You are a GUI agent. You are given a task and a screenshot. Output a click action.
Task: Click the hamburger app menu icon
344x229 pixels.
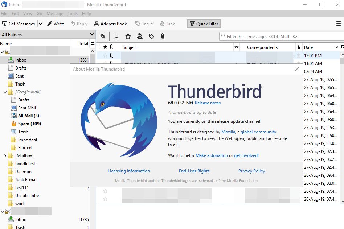(338, 24)
